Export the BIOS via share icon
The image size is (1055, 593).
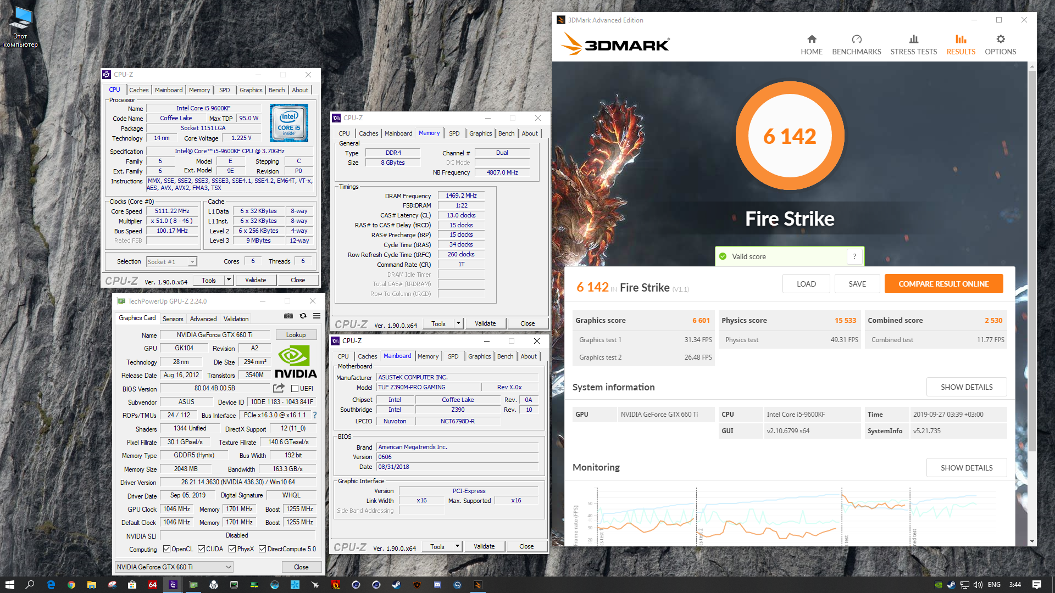(279, 388)
